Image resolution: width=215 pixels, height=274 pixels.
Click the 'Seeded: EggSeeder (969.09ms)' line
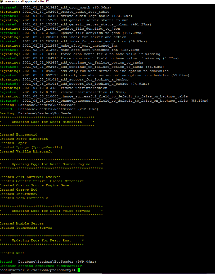(x=48, y=262)
